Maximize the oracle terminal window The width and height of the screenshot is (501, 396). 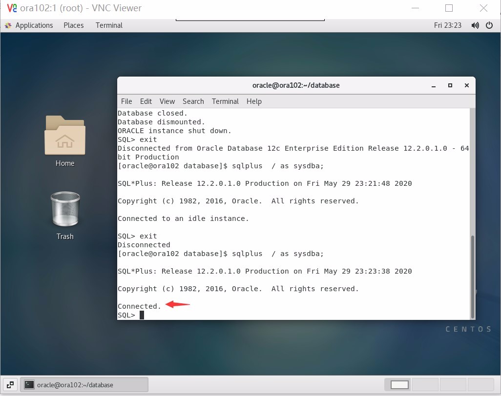450,85
